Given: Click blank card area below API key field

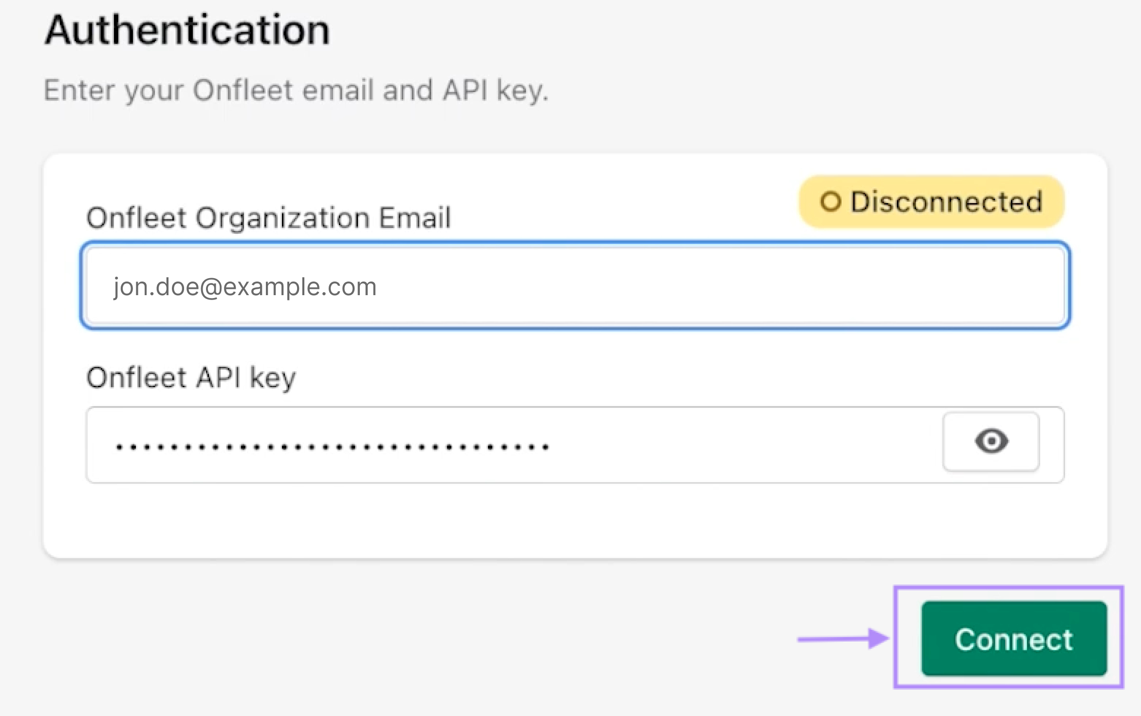Looking at the screenshot, I should tap(575, 521).
